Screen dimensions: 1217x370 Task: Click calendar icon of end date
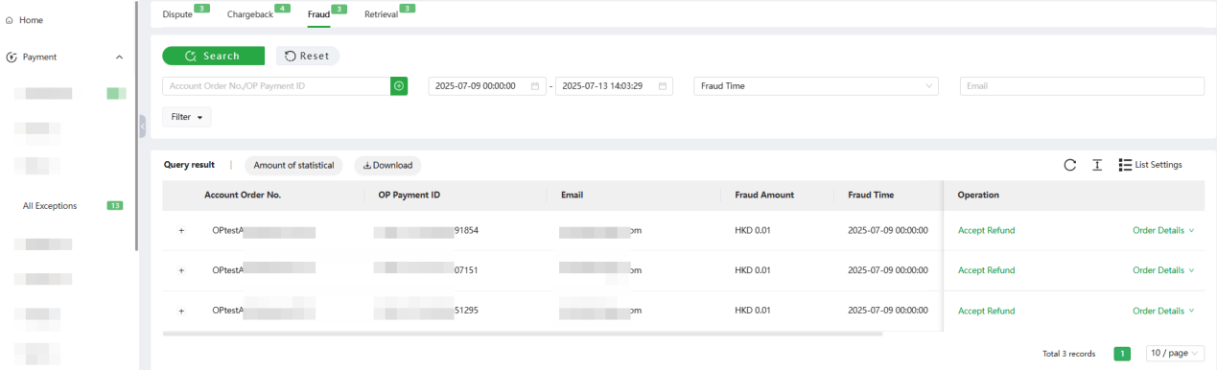pos(663,86)
